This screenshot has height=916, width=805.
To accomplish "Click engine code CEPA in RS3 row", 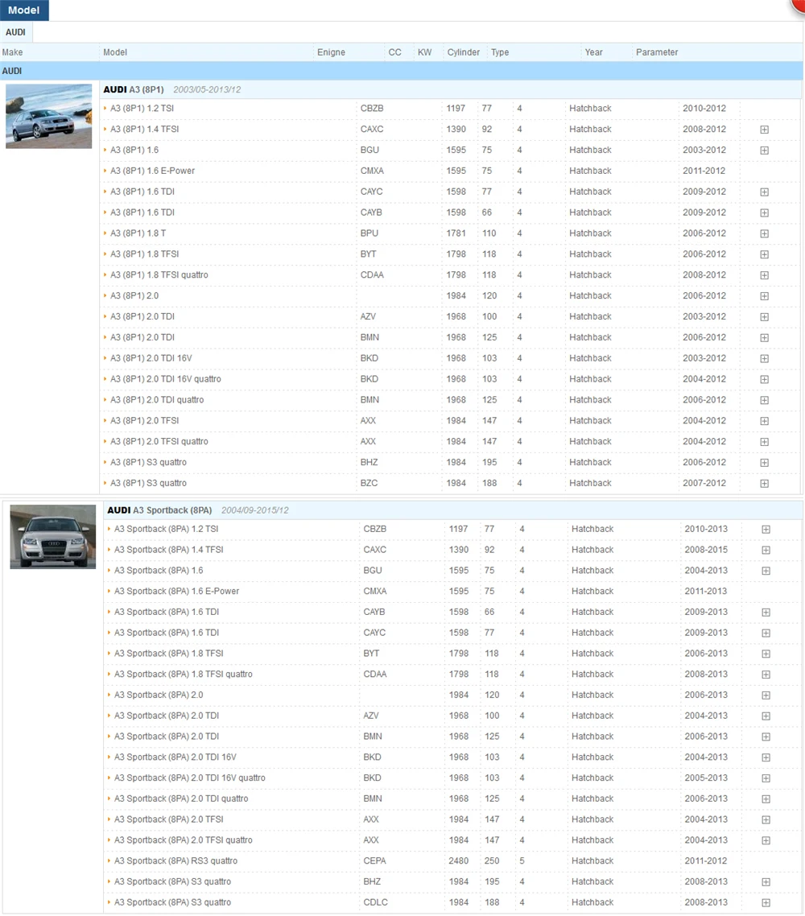I will 374,861.
